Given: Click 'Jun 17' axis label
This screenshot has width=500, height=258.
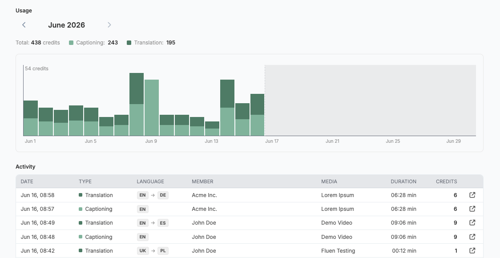Looking at the screenshot, I should 272,141.
